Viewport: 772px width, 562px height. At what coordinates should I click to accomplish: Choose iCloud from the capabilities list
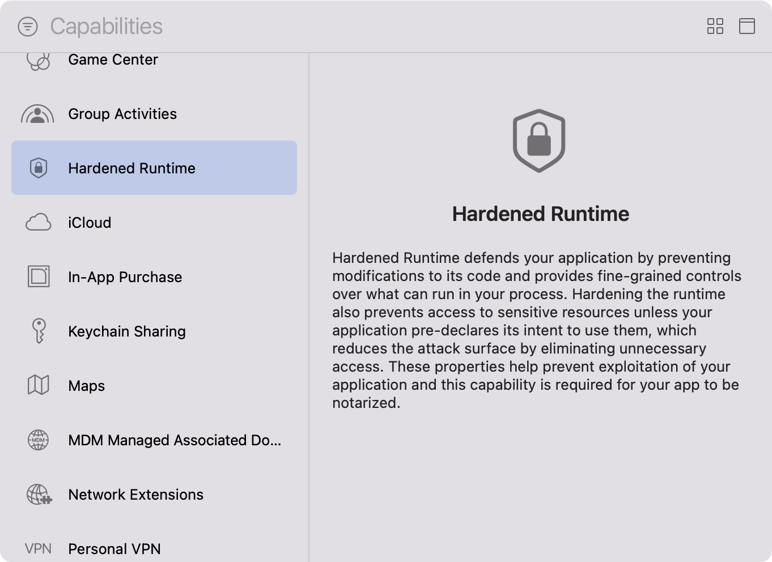click(x=154, y=222)
